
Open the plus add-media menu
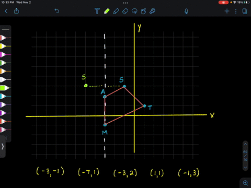(x=227, y=11)
